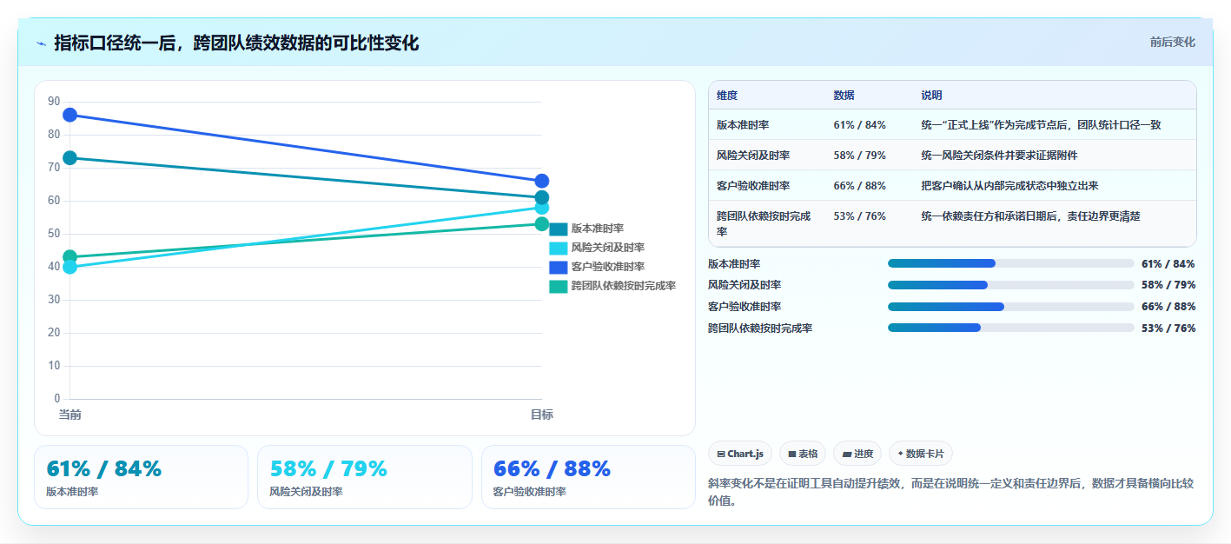Viewport: 1231px width, 544px height.
Task: Click the 当前 point at 86 on the chart
Action: pos(70,115)
